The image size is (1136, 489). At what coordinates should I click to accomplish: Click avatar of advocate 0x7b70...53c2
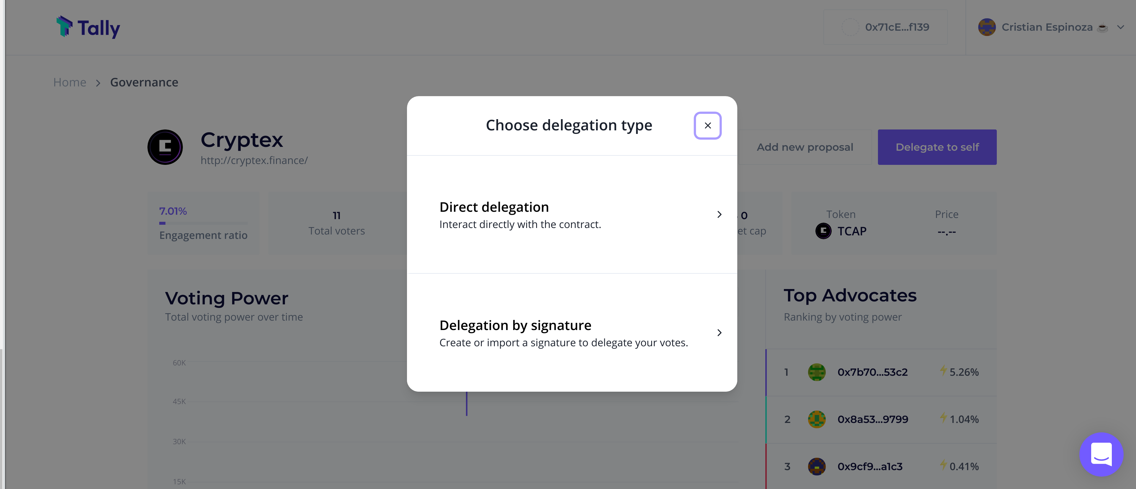pos(816,372)
